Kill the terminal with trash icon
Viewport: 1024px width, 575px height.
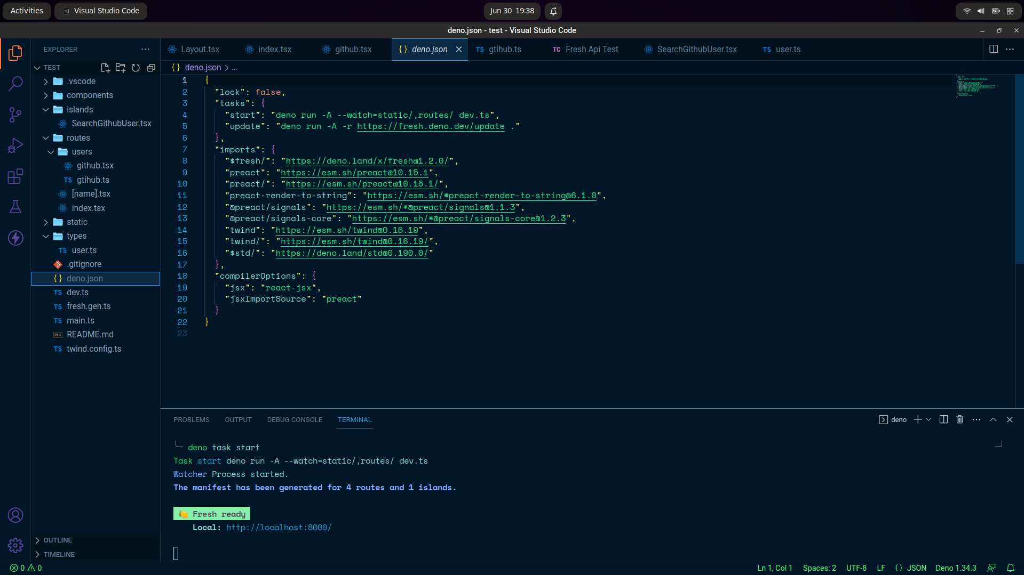tap(959, 419)
